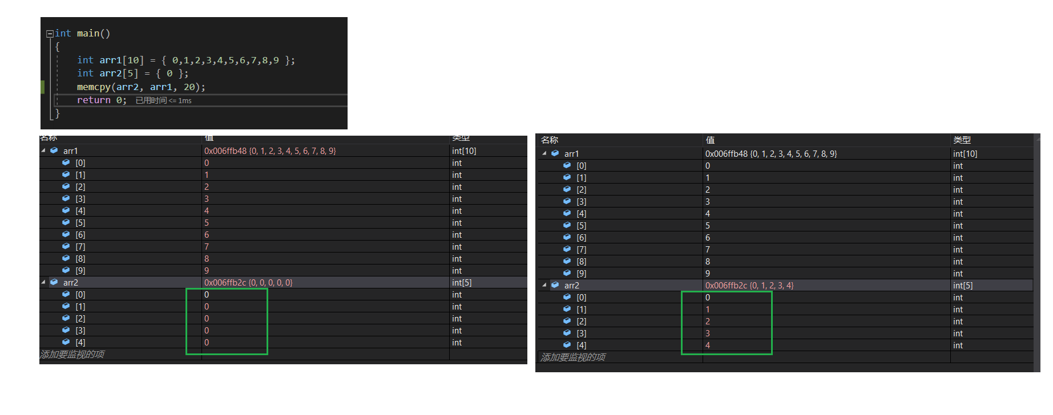
Task: Collapse arr2 in the left watch window
Action: click(43, 282)
